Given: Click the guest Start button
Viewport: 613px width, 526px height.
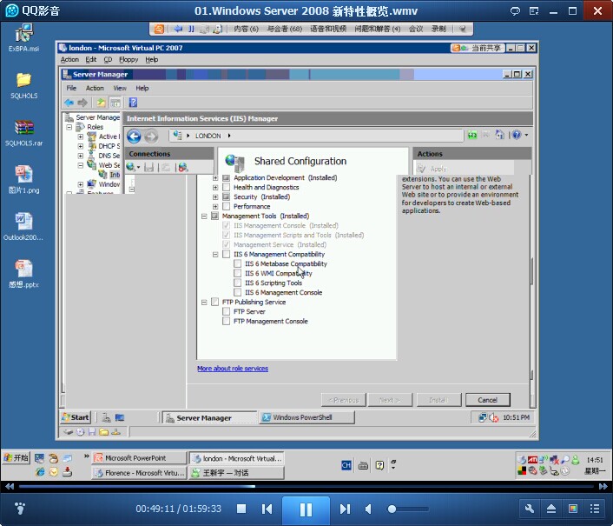Looking at the screenshot, I should tap(76, 417).
